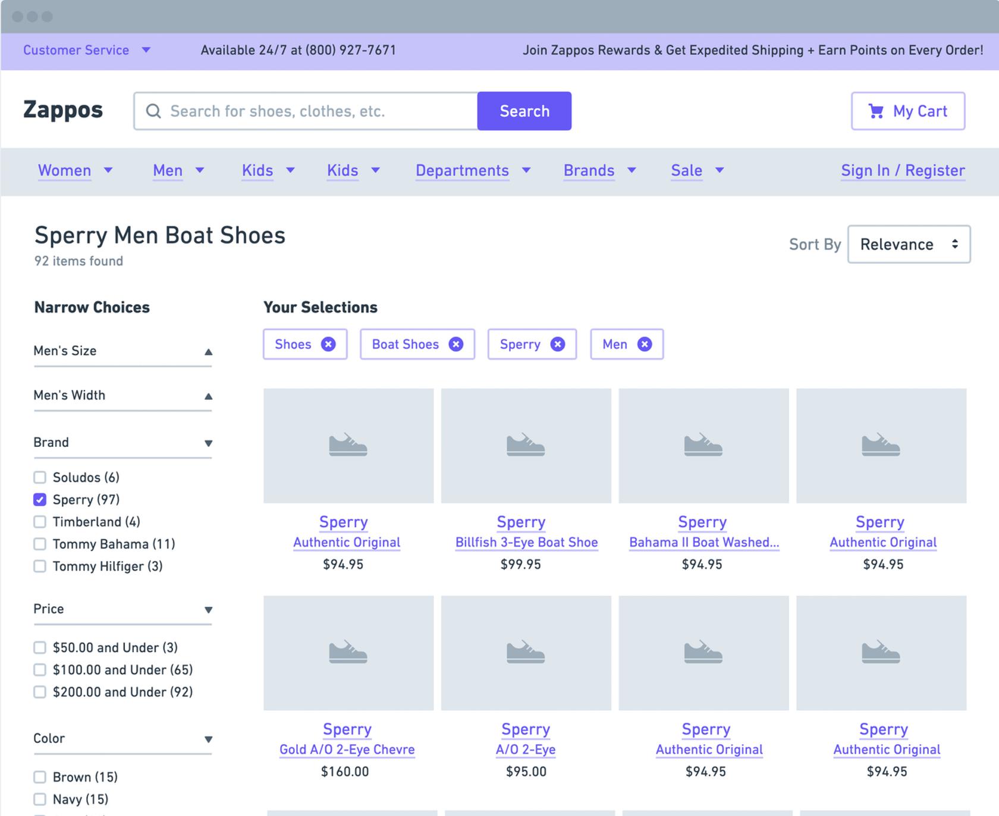
Task: Open the Gold A/O 2-Eye Chevre link
Action: pyautogui.click(x=347, y=749)
